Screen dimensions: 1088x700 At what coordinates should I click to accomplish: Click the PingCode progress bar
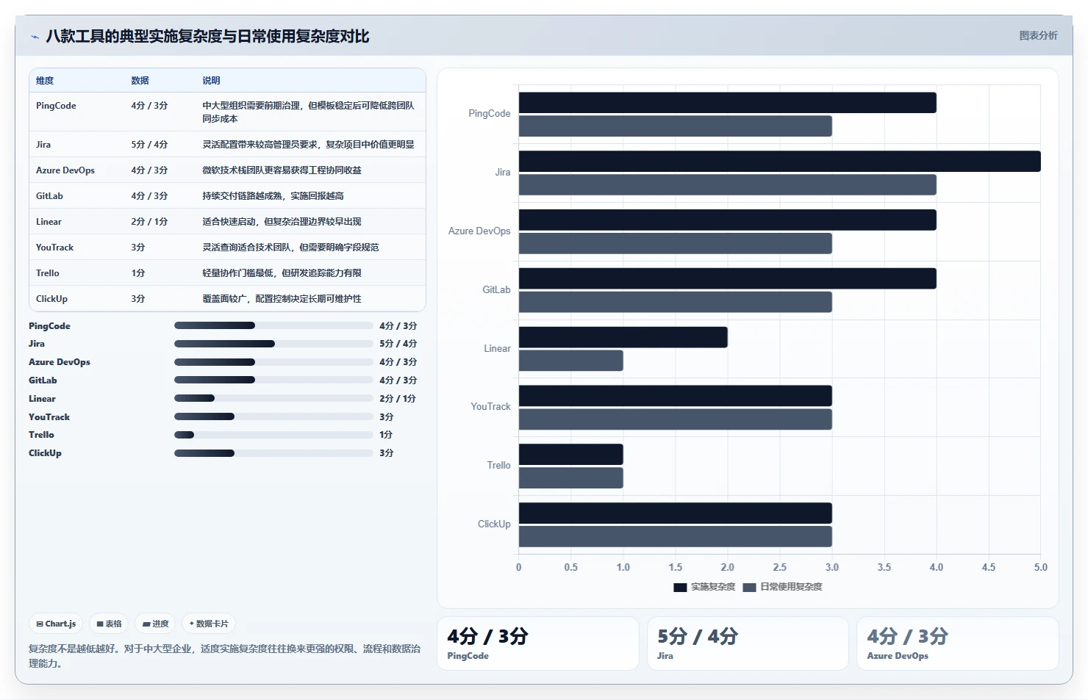click(x=273, y=325)
